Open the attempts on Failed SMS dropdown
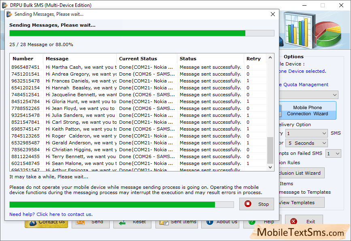Viewport: 351px width, 241px height. click(333, 154)
